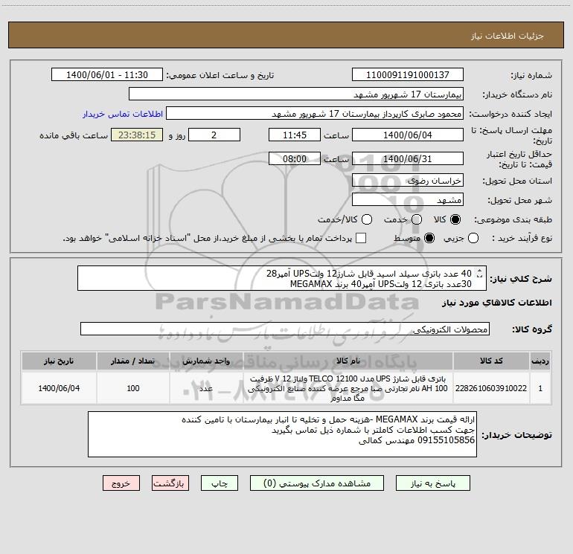Viewport: 573px width, 554px height.
Task: Click the announcement date field 1400/06/01 - 11:30
Action: tap(107, 75)
